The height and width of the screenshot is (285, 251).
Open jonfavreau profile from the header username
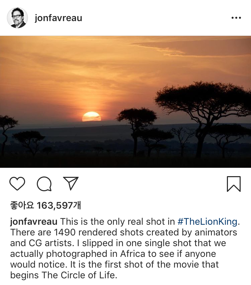tap(58, 18)
